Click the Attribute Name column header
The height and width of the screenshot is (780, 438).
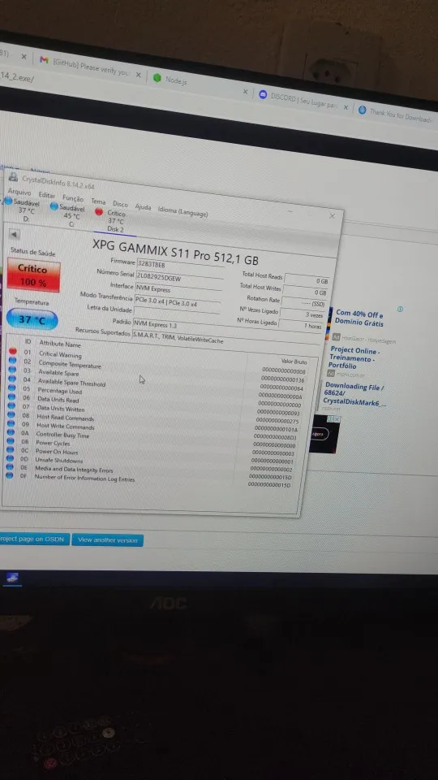59,344
